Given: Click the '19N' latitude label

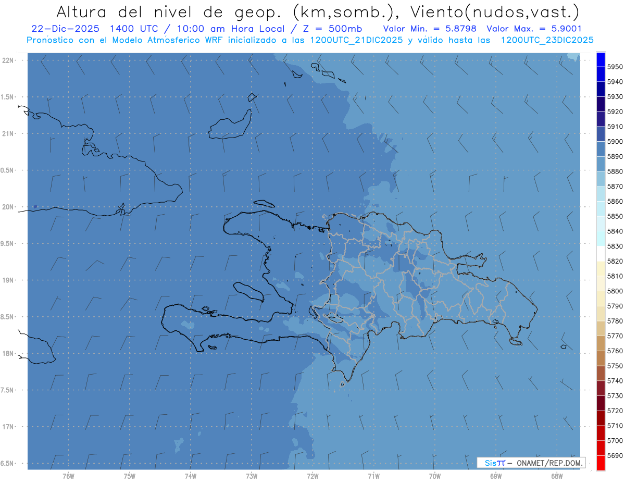Looking at the screenshot, I should [x=9, y=280].
